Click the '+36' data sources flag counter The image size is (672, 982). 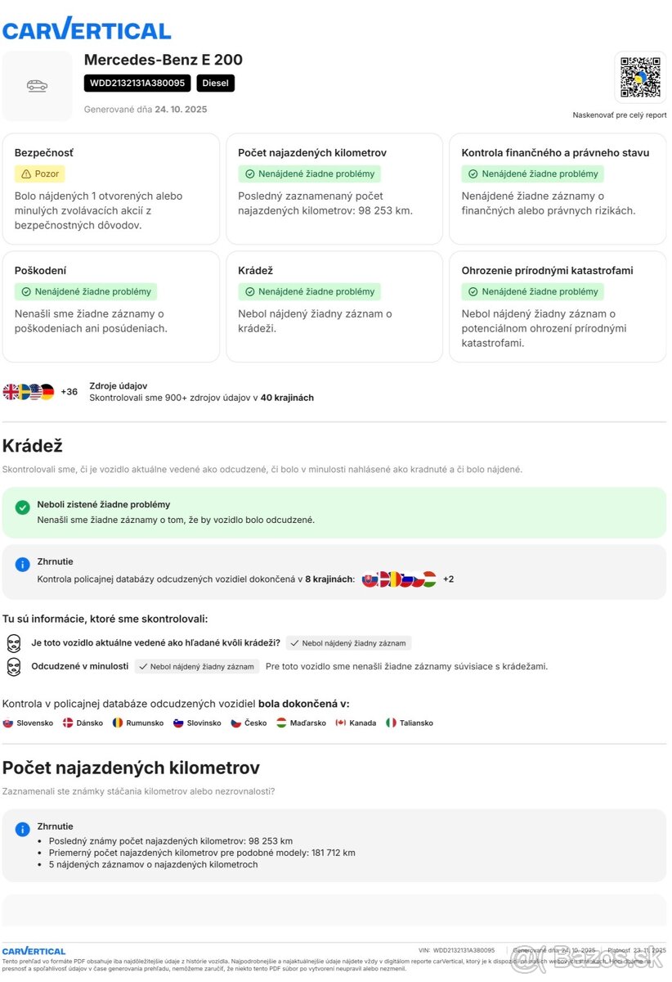[69, 392]
